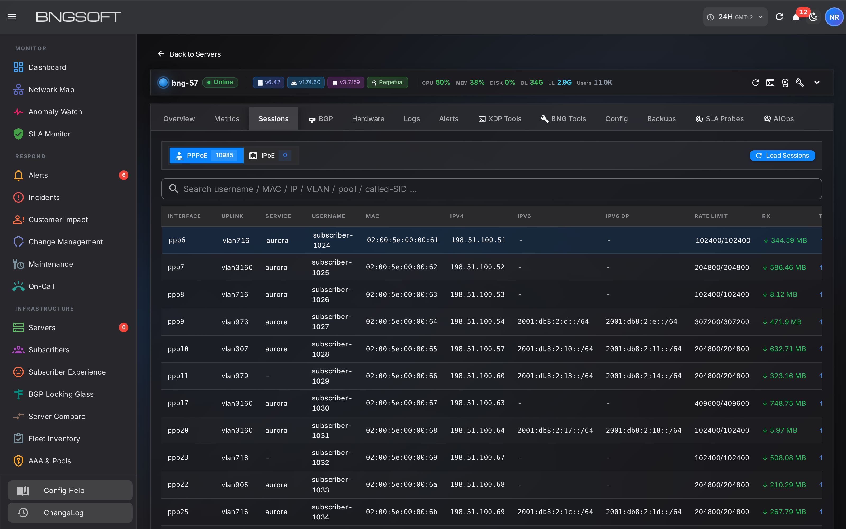Open the hamburger navigation menu
Viewport: 846px width, 529px height.
[12, 17]
